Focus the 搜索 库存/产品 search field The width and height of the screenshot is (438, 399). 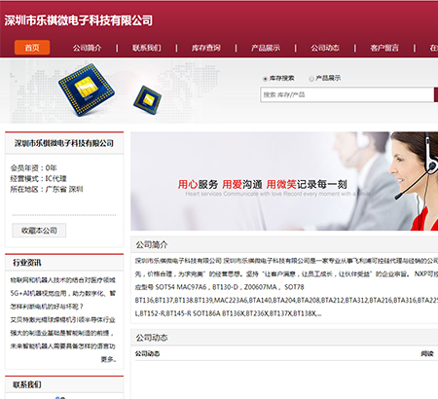pos(347,94)
